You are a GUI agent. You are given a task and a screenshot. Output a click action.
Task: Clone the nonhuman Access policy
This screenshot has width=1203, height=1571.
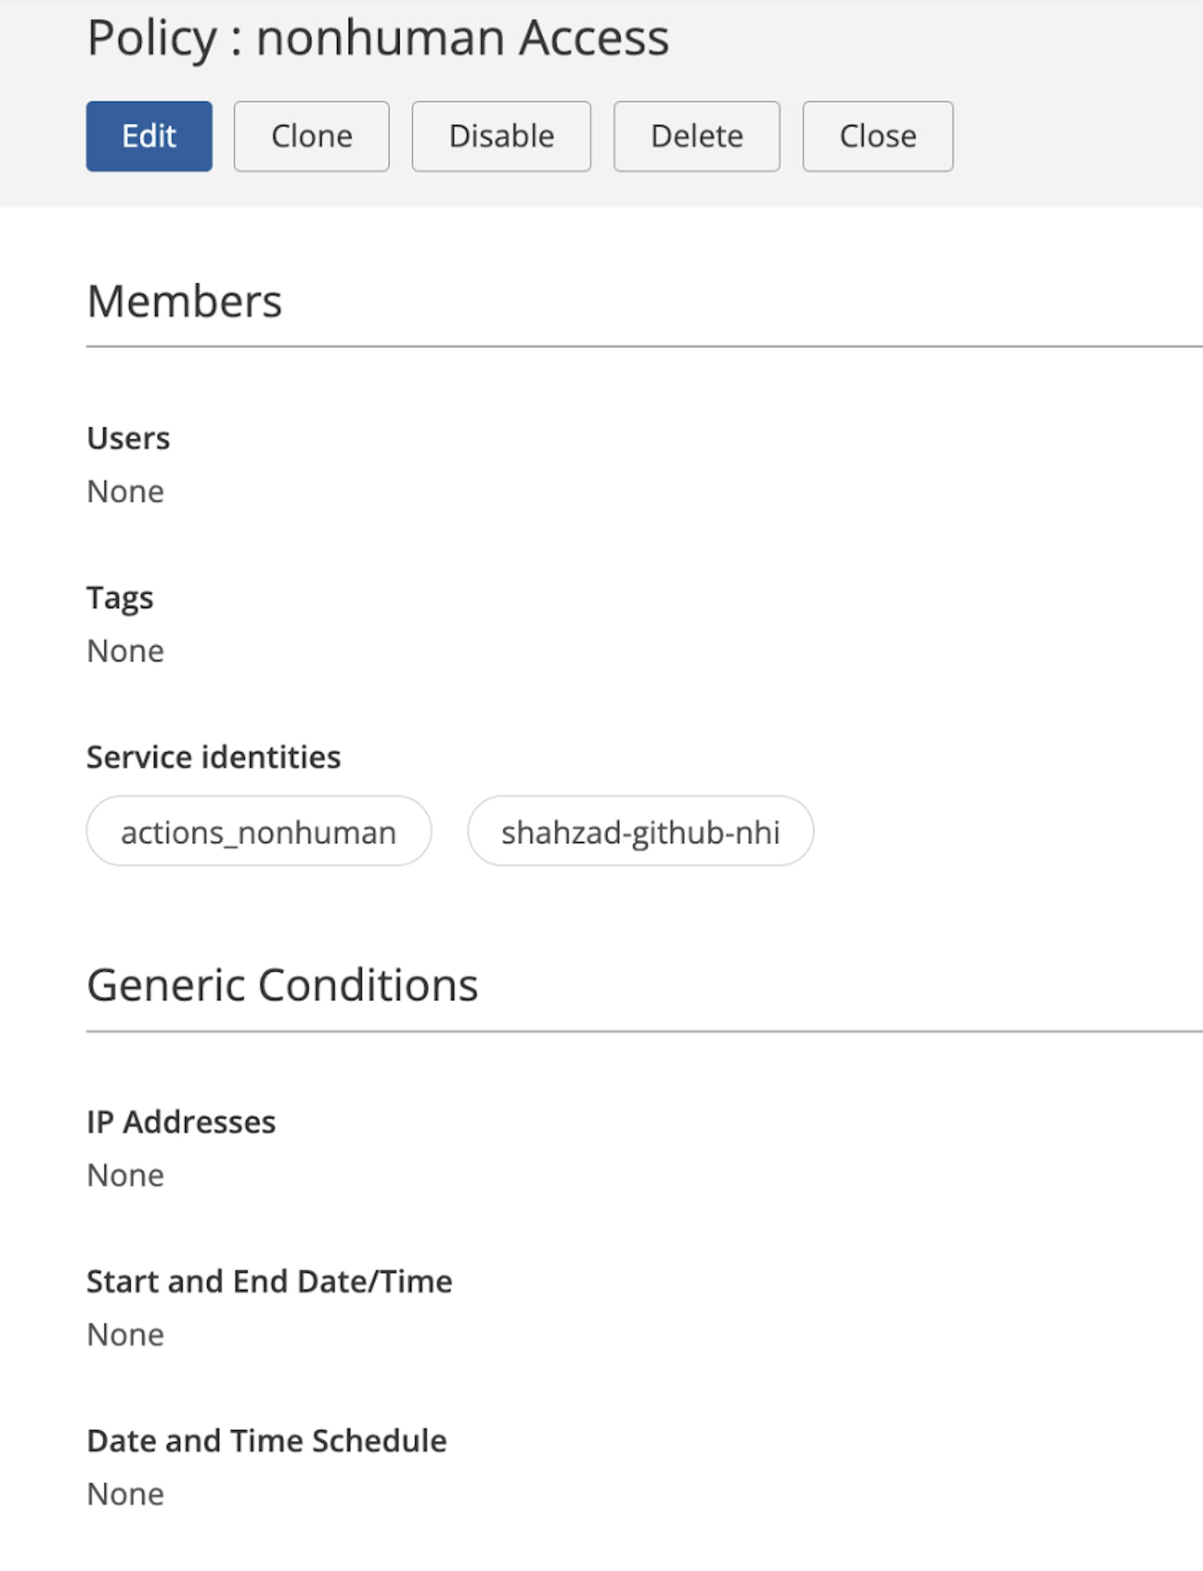point(312,136)
